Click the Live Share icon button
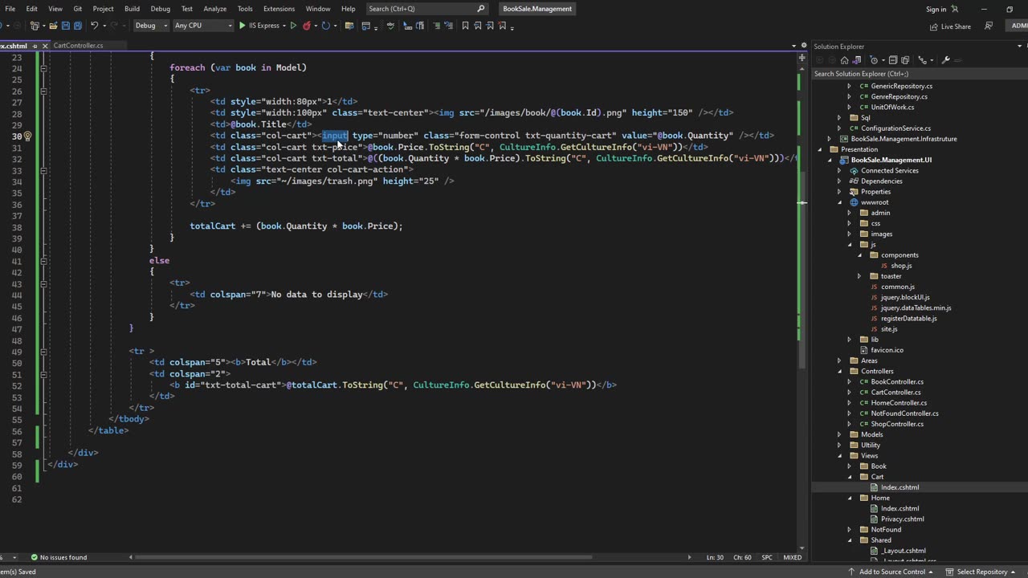The height and width of the screenshot is (578, 1028). coord(950,26)
